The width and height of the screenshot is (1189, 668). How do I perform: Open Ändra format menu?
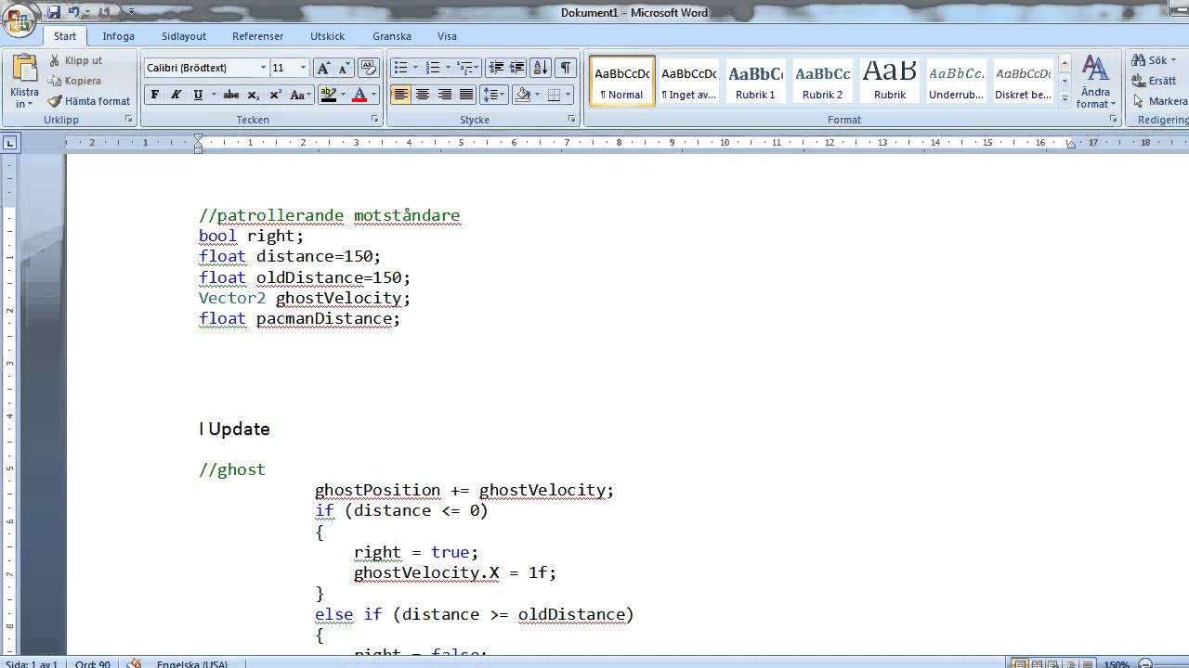pos(1096,82)
